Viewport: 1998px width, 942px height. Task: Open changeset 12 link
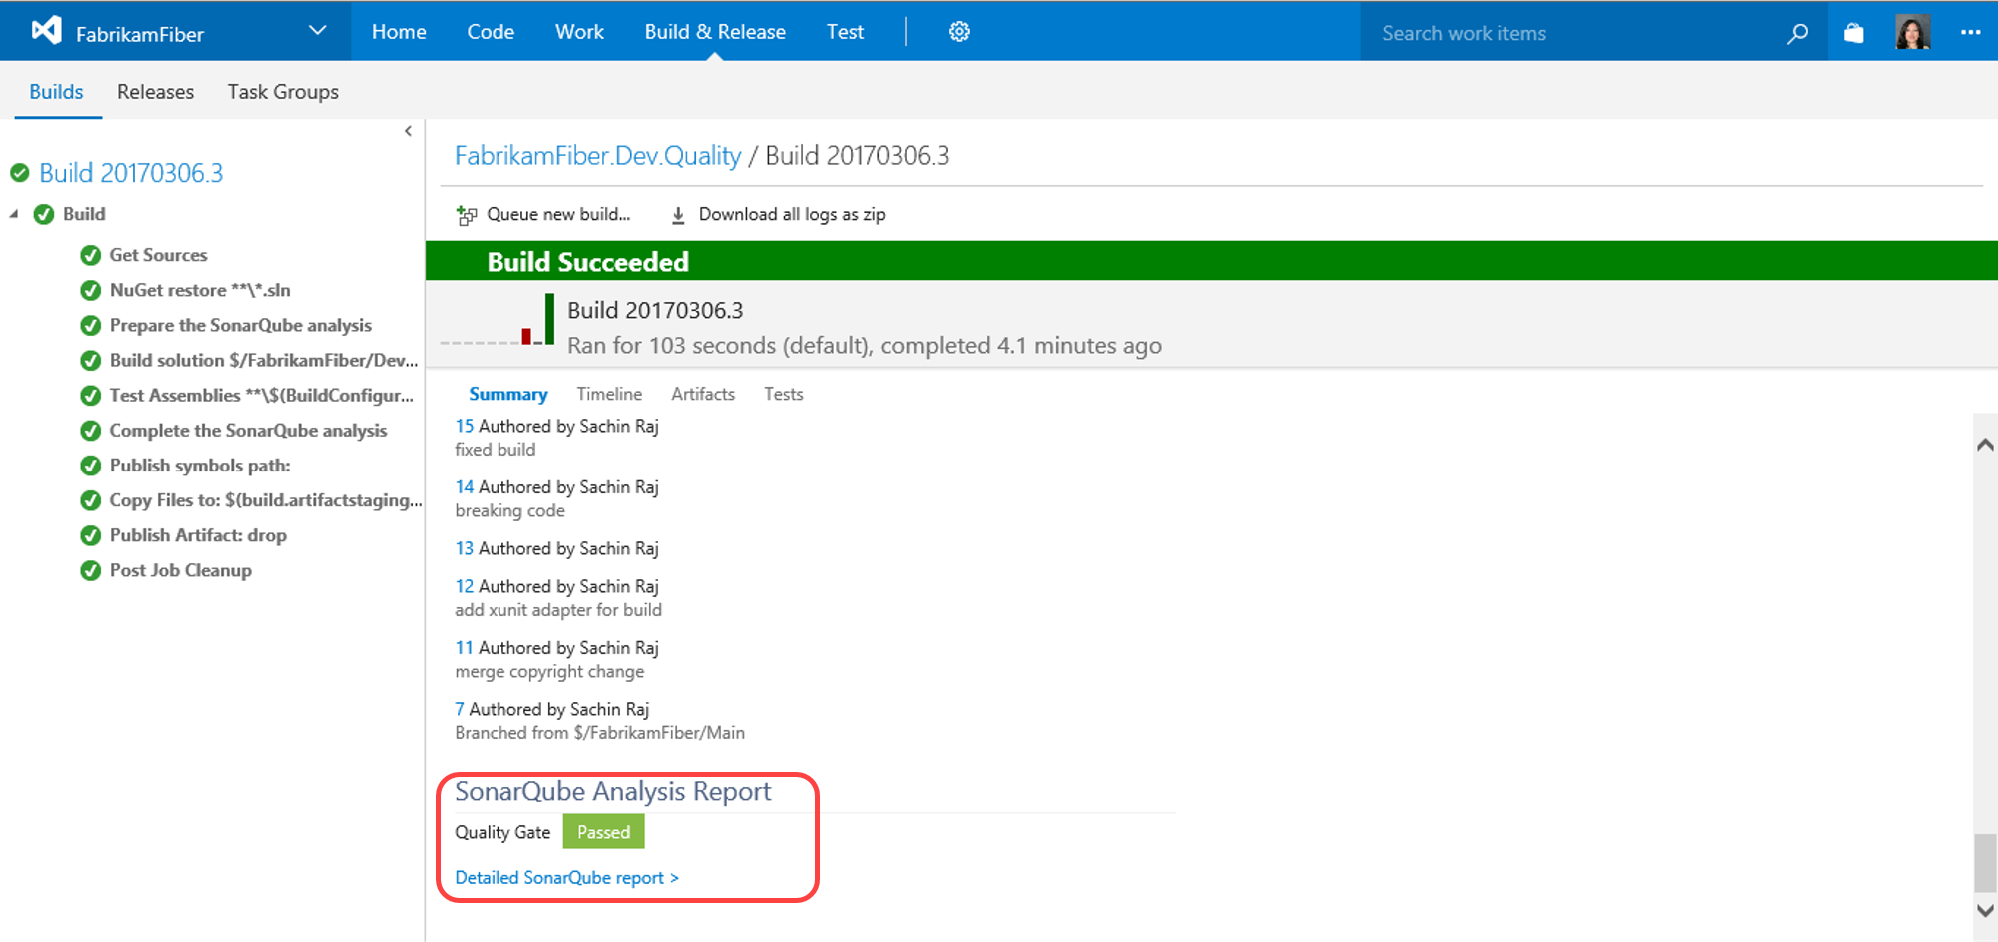pos(464,586)
